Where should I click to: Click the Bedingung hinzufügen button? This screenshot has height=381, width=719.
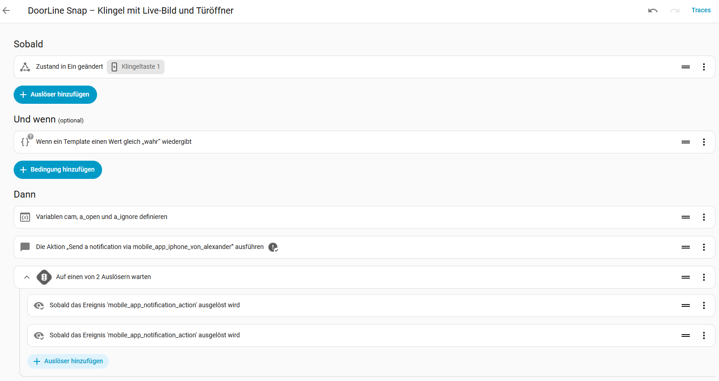click(x=58, y=170)
